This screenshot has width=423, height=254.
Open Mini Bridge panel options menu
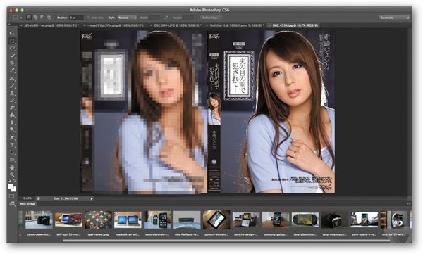pos(408,204)
